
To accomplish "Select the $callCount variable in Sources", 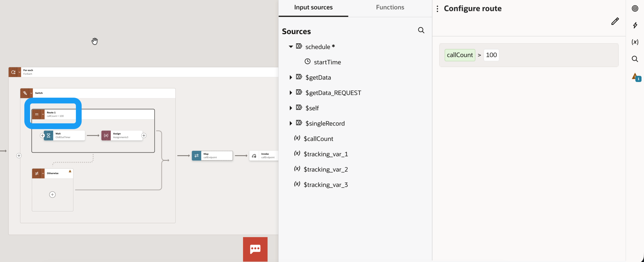I will tap(318, 139).
